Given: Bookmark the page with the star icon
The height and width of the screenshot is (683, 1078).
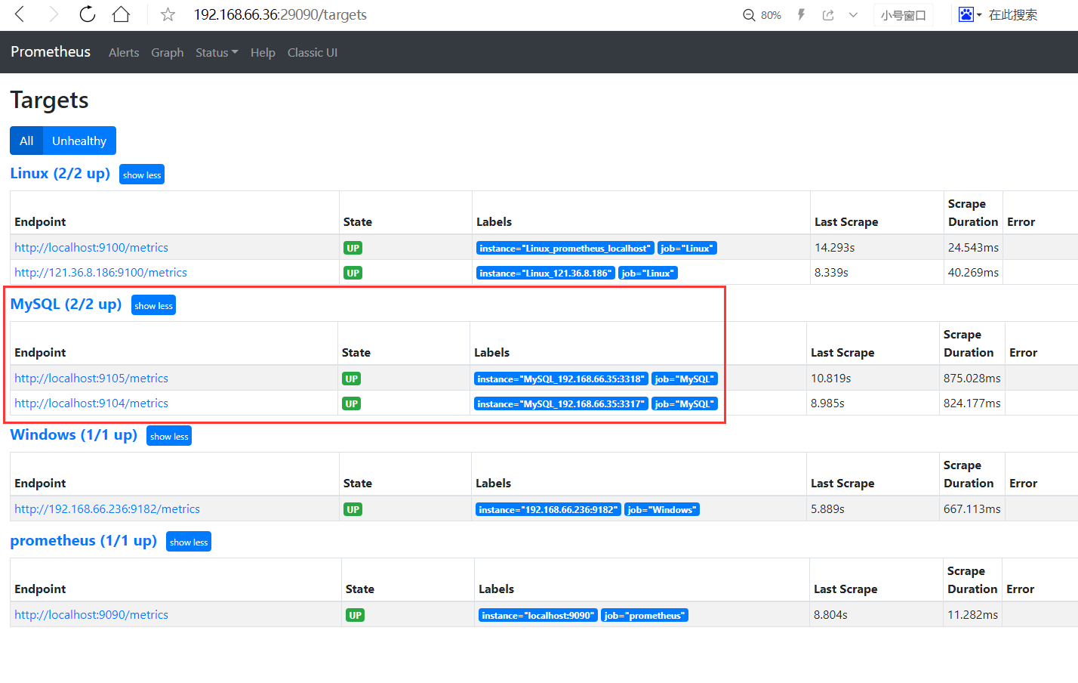Looking at the screenshot, I should (x=168, y=14).
